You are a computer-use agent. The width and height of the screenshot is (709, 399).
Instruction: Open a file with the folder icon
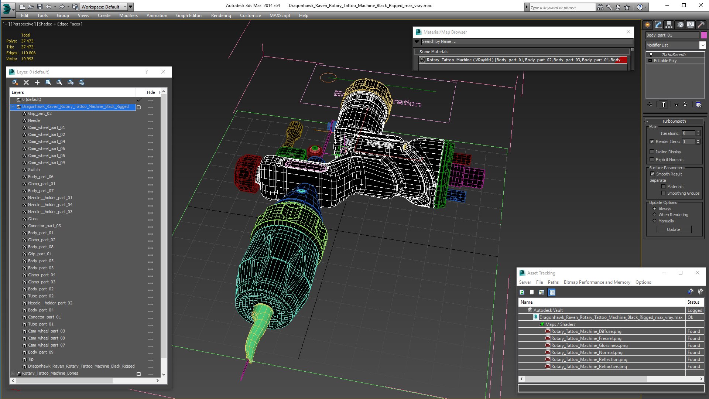pos(31,7)
